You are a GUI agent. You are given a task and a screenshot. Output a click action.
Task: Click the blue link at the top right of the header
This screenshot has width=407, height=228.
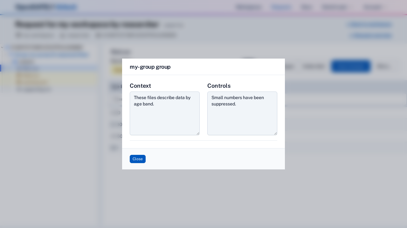click(x=370, y=24)
